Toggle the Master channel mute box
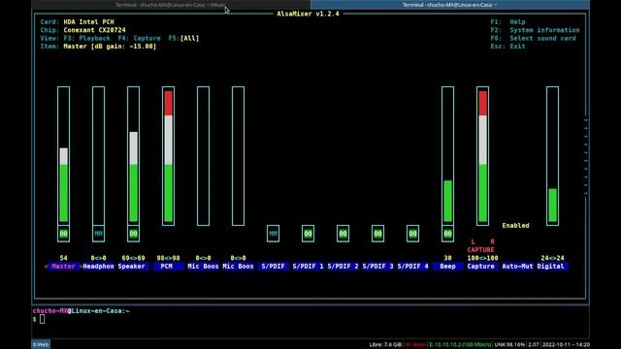The width and height of the screenshot is (621, 349). coord(63,234)
